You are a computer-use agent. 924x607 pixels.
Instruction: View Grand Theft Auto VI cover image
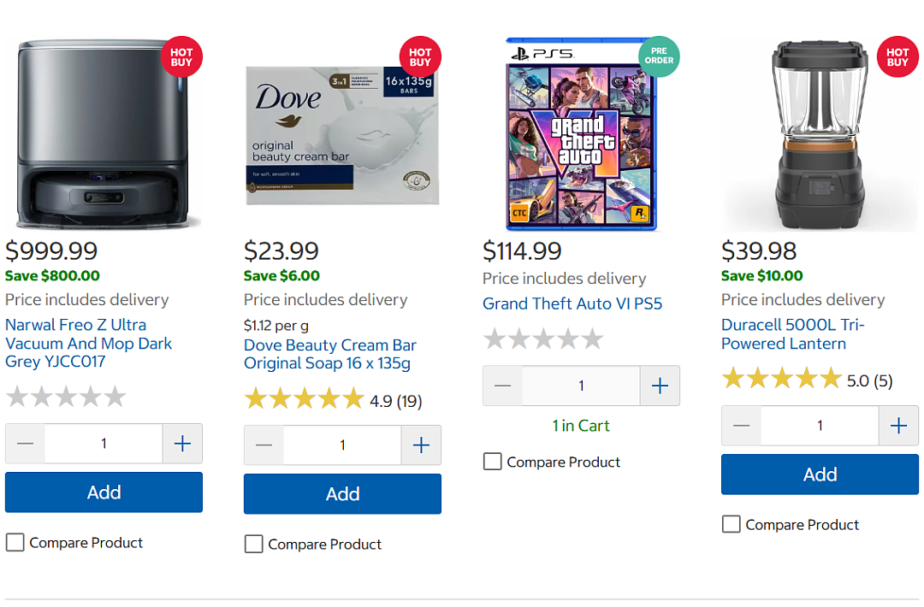coord(581,133)
